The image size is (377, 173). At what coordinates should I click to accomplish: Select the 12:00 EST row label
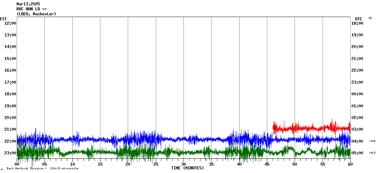tap(10, 23)
